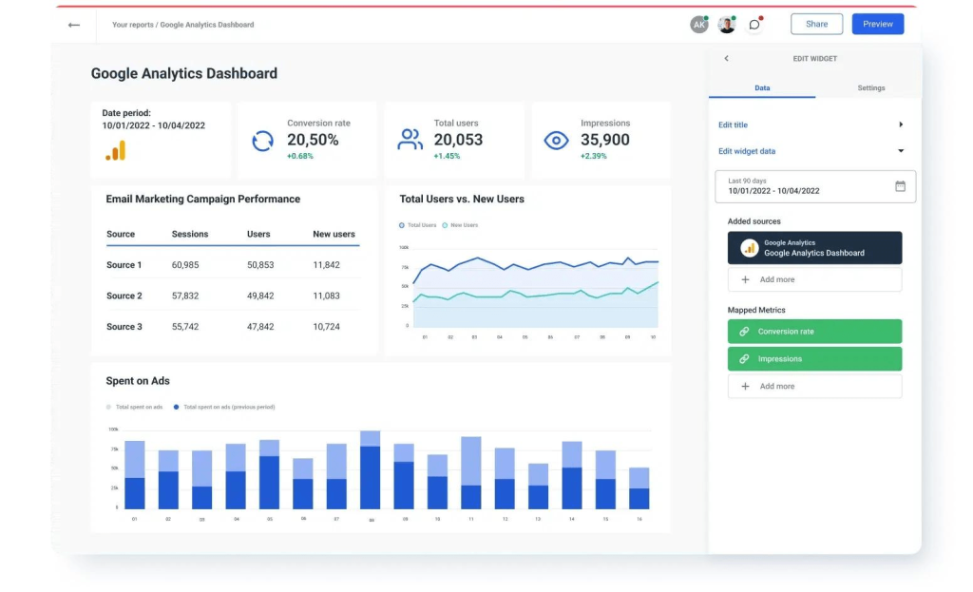Select the Source 3 row label
Image resolution: width=973 pixels, height=592 pixels.
pyautogui.click(x=124, y=326)
